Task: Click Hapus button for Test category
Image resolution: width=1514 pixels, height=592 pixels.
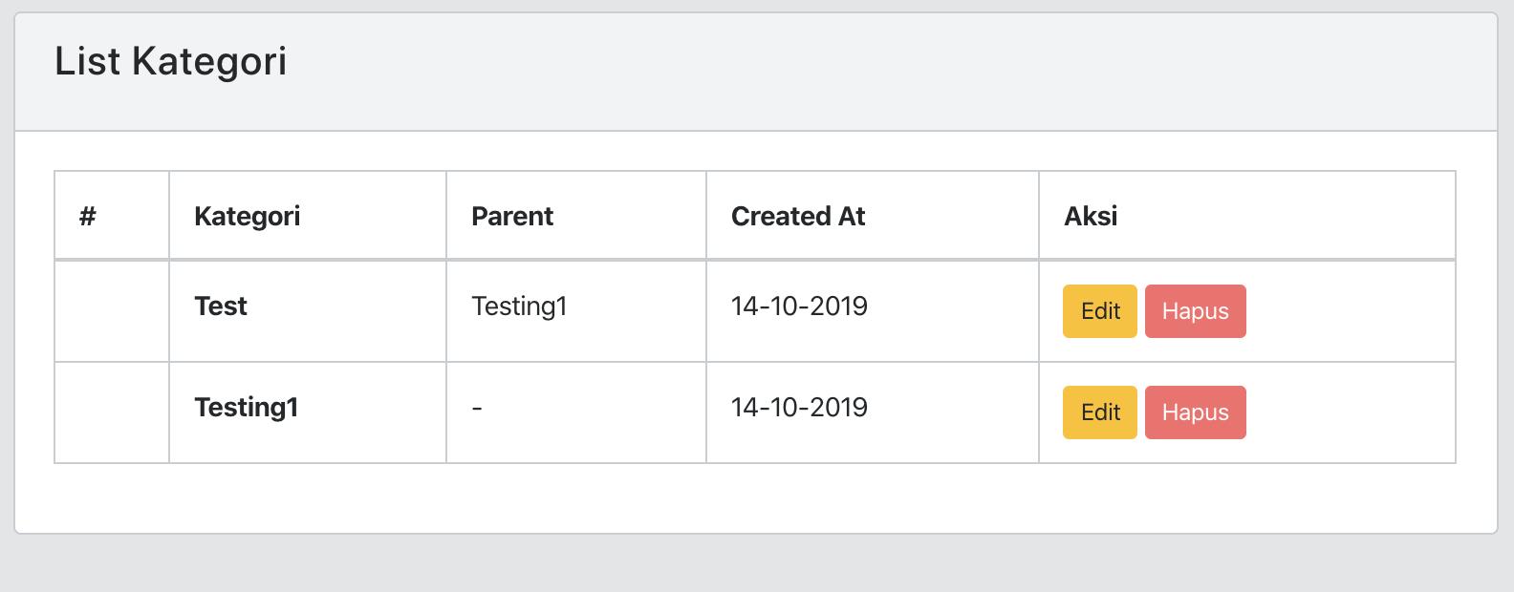Action: coord(1195,311)
